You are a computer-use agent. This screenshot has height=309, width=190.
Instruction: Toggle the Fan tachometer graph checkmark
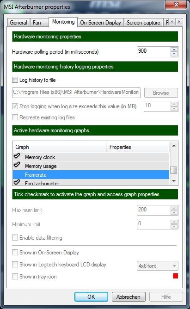[17, 182]
